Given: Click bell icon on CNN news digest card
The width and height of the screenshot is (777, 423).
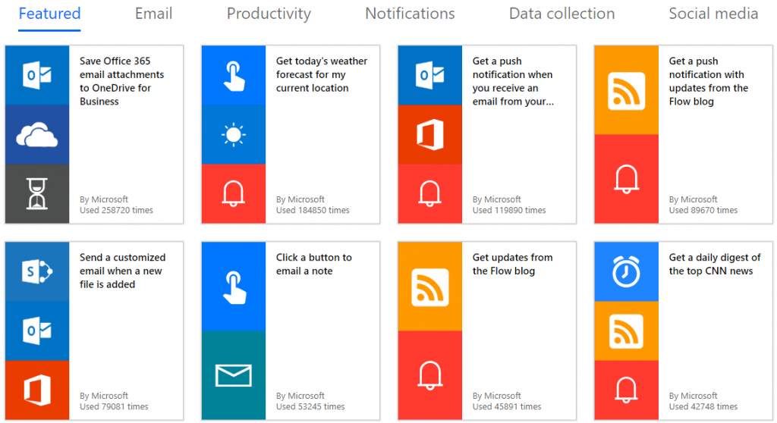Looking at the screenshot, I should click(626, 390).
